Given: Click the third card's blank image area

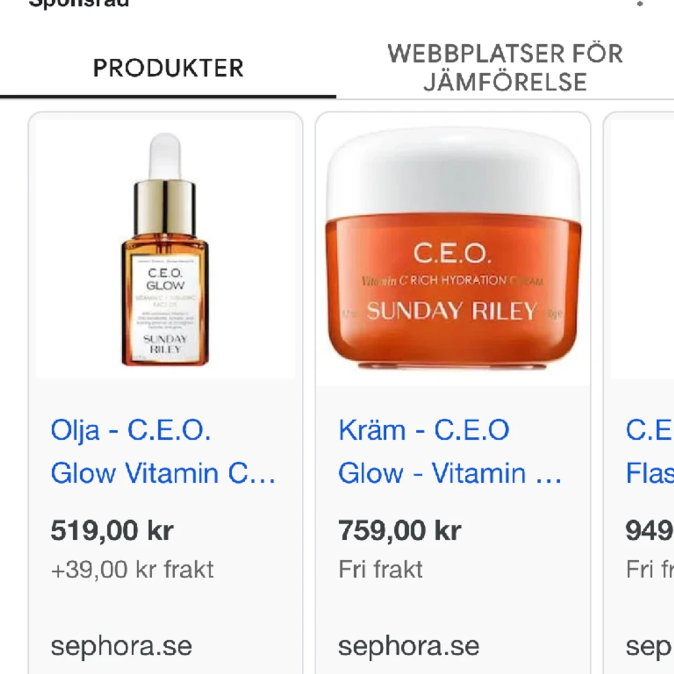Looking at the screenshot, I should [x=643, y=249].
